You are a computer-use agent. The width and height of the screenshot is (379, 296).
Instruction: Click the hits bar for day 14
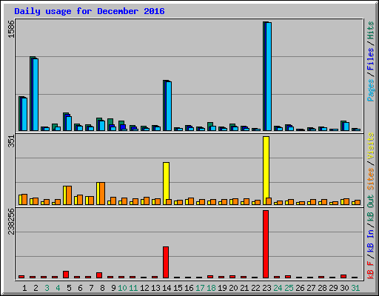pyautogui.click(x=164, y=105)
